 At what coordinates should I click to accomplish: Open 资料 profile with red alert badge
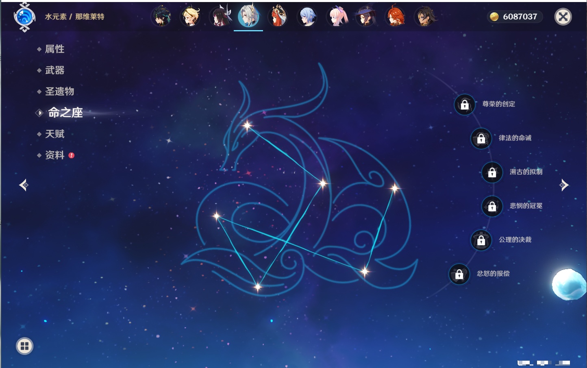click(54, 155)
